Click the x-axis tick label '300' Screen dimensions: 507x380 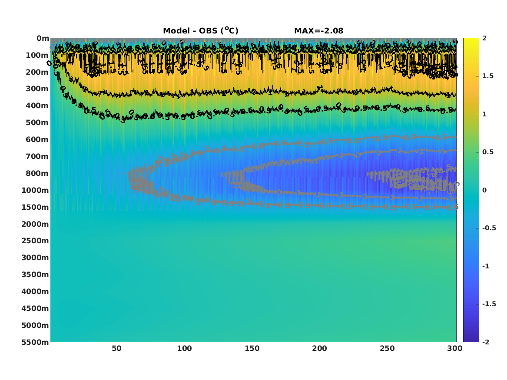tap(455, 348)
